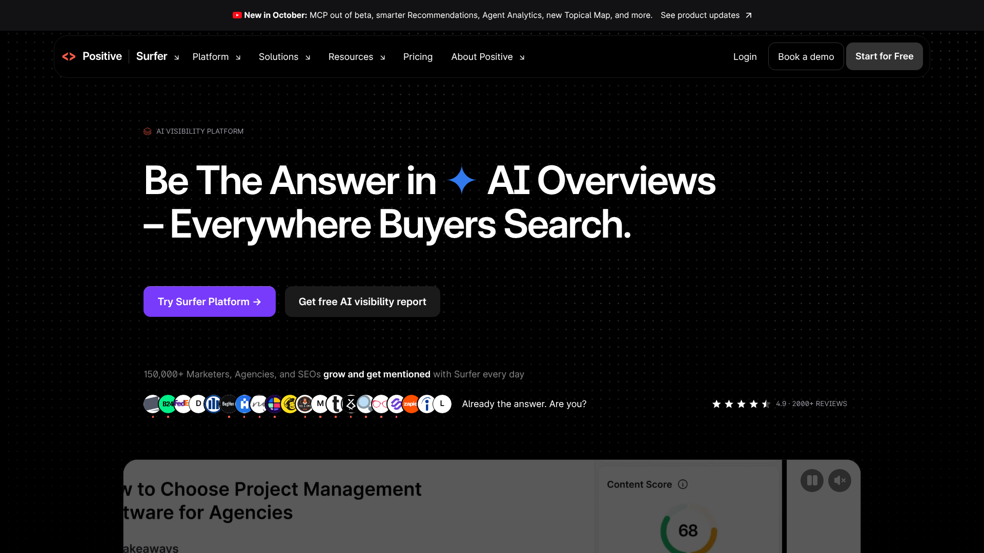This screenshot has height=553, width=984.
Task: Click the Allianz blue logo avatar
Action: tap(213, 404)
